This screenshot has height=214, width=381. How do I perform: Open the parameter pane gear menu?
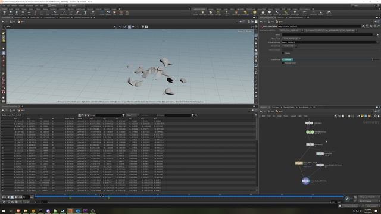[364, 26]
